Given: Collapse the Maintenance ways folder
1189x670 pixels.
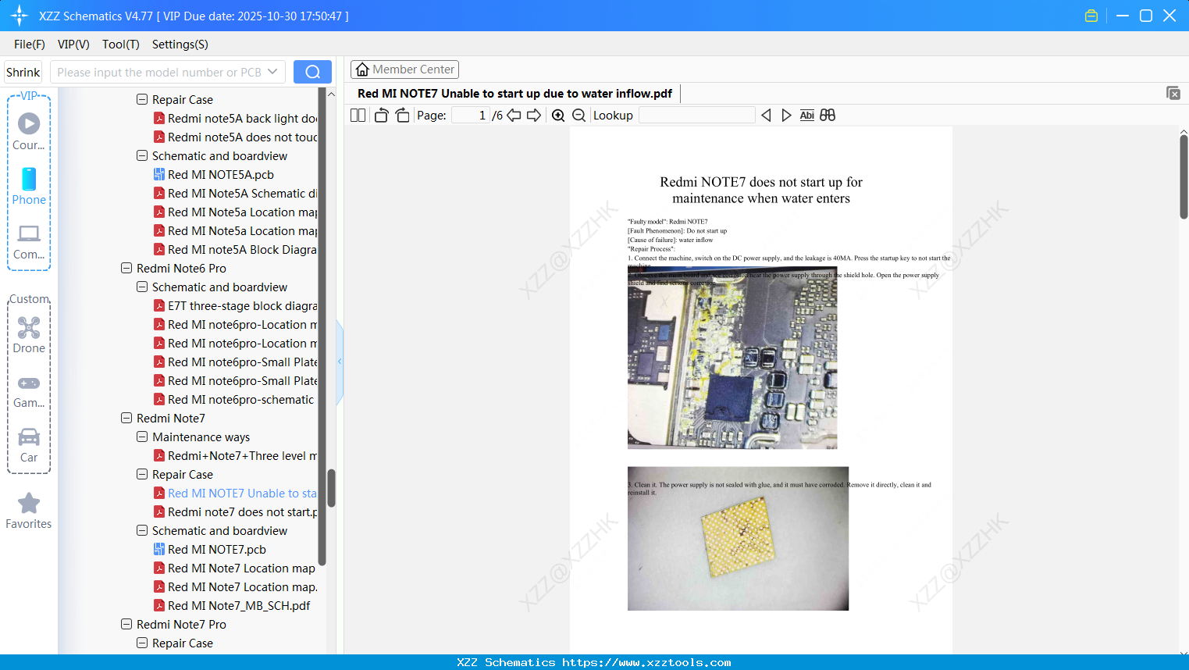Looking at the screenshot, I should [142, 437].
